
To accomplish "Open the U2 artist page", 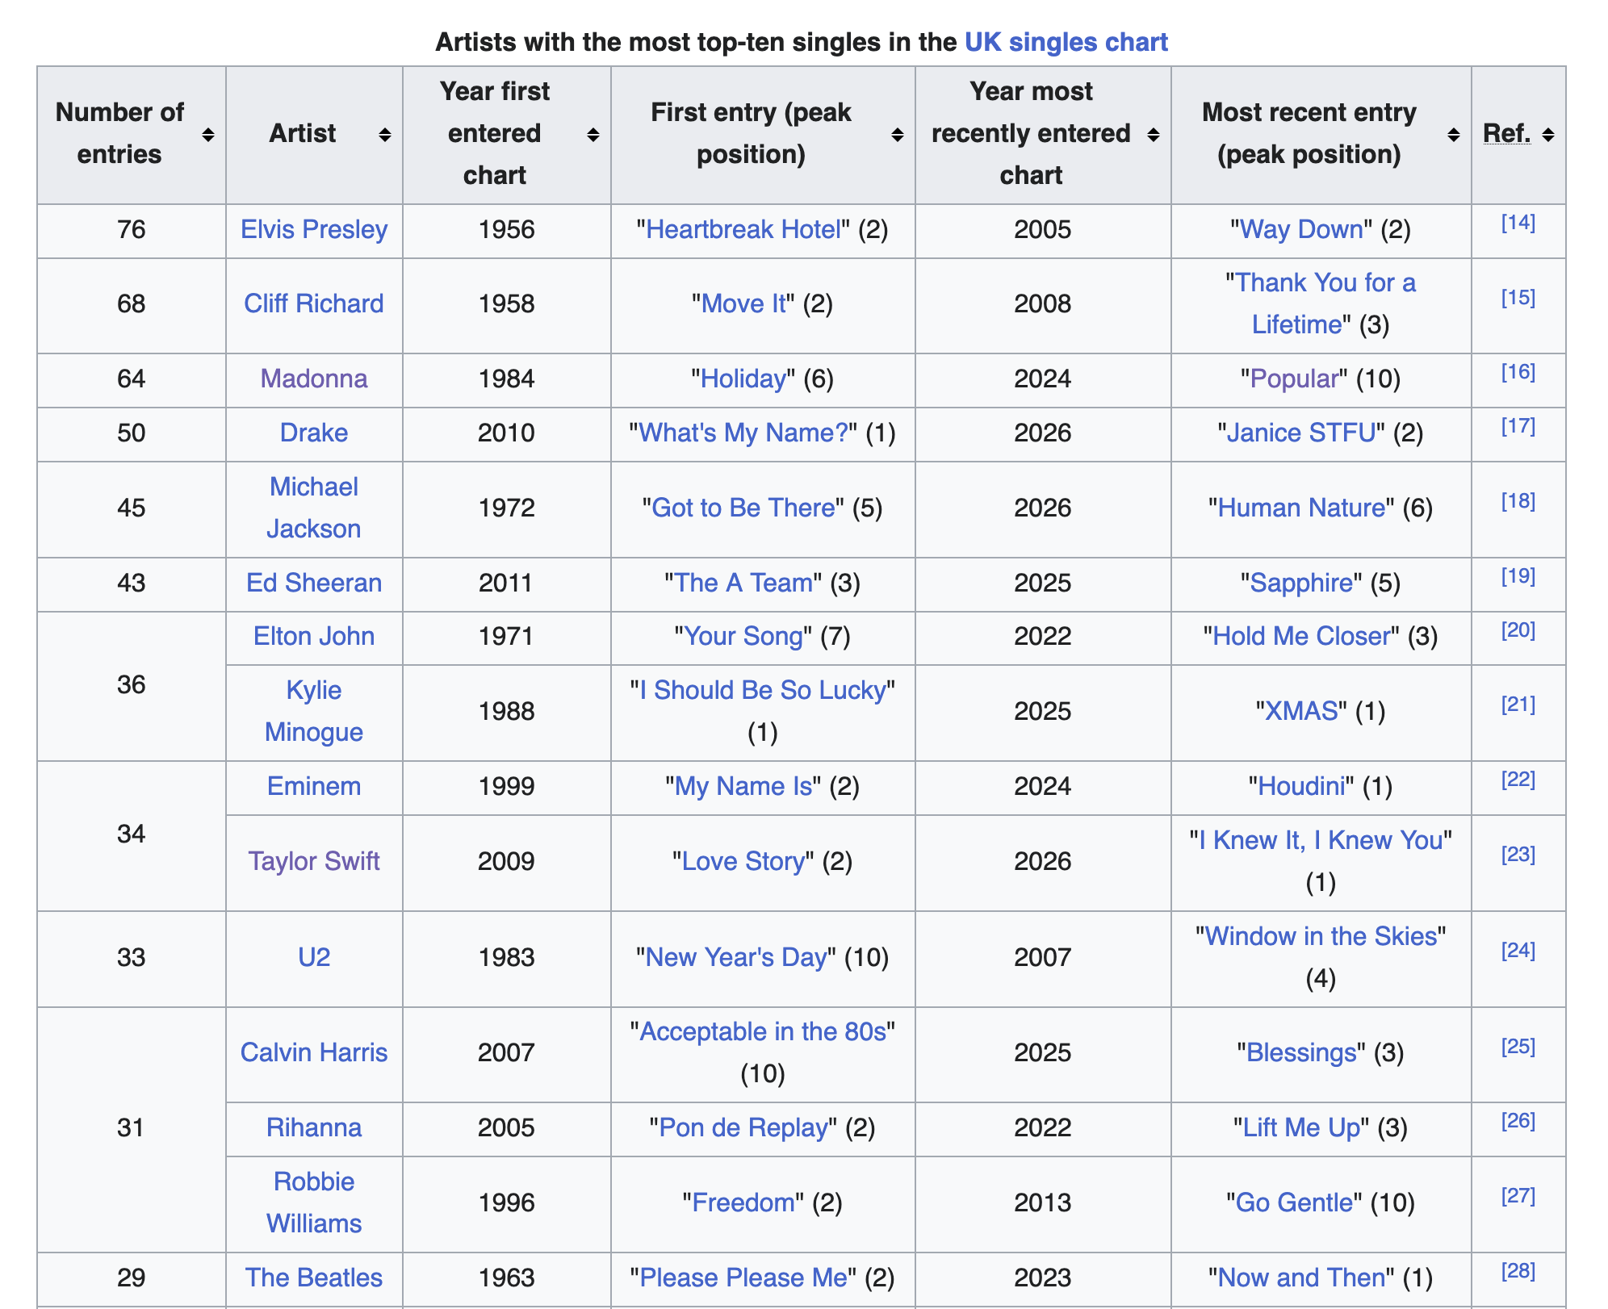I will 314,958.
